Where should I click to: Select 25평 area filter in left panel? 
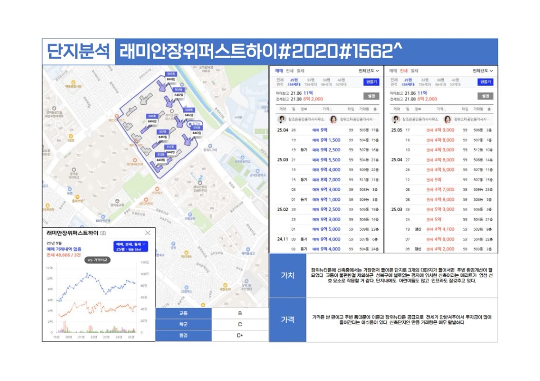tap(294, 82)
